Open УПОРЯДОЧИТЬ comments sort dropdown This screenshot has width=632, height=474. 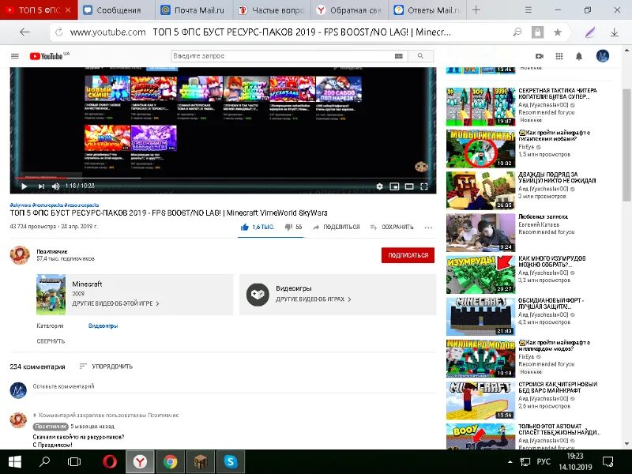click(x=106, y=367)
